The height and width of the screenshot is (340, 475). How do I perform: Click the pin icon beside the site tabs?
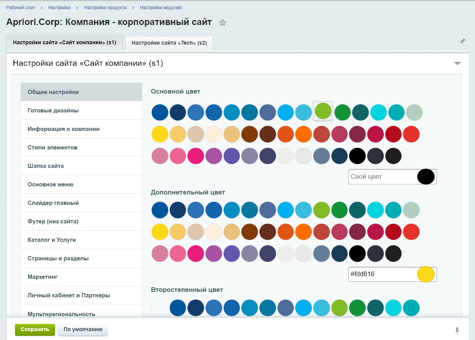tap(462, 41)
